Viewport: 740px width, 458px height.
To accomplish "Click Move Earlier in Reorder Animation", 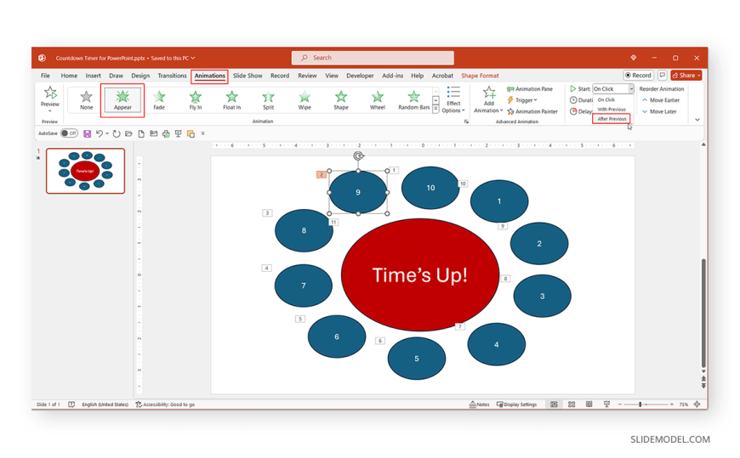I will 661,100.
